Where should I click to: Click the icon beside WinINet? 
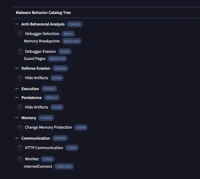(x=20, y=159)
